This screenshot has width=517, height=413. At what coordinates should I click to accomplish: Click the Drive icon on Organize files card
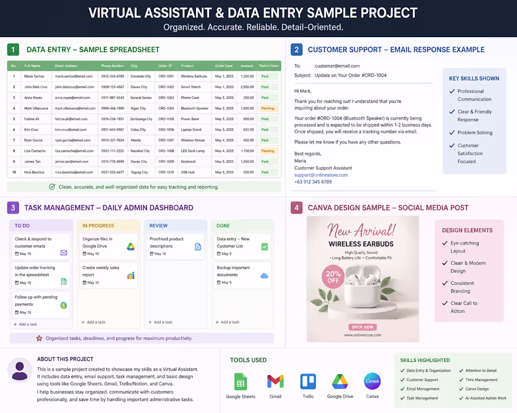point(131,247)
